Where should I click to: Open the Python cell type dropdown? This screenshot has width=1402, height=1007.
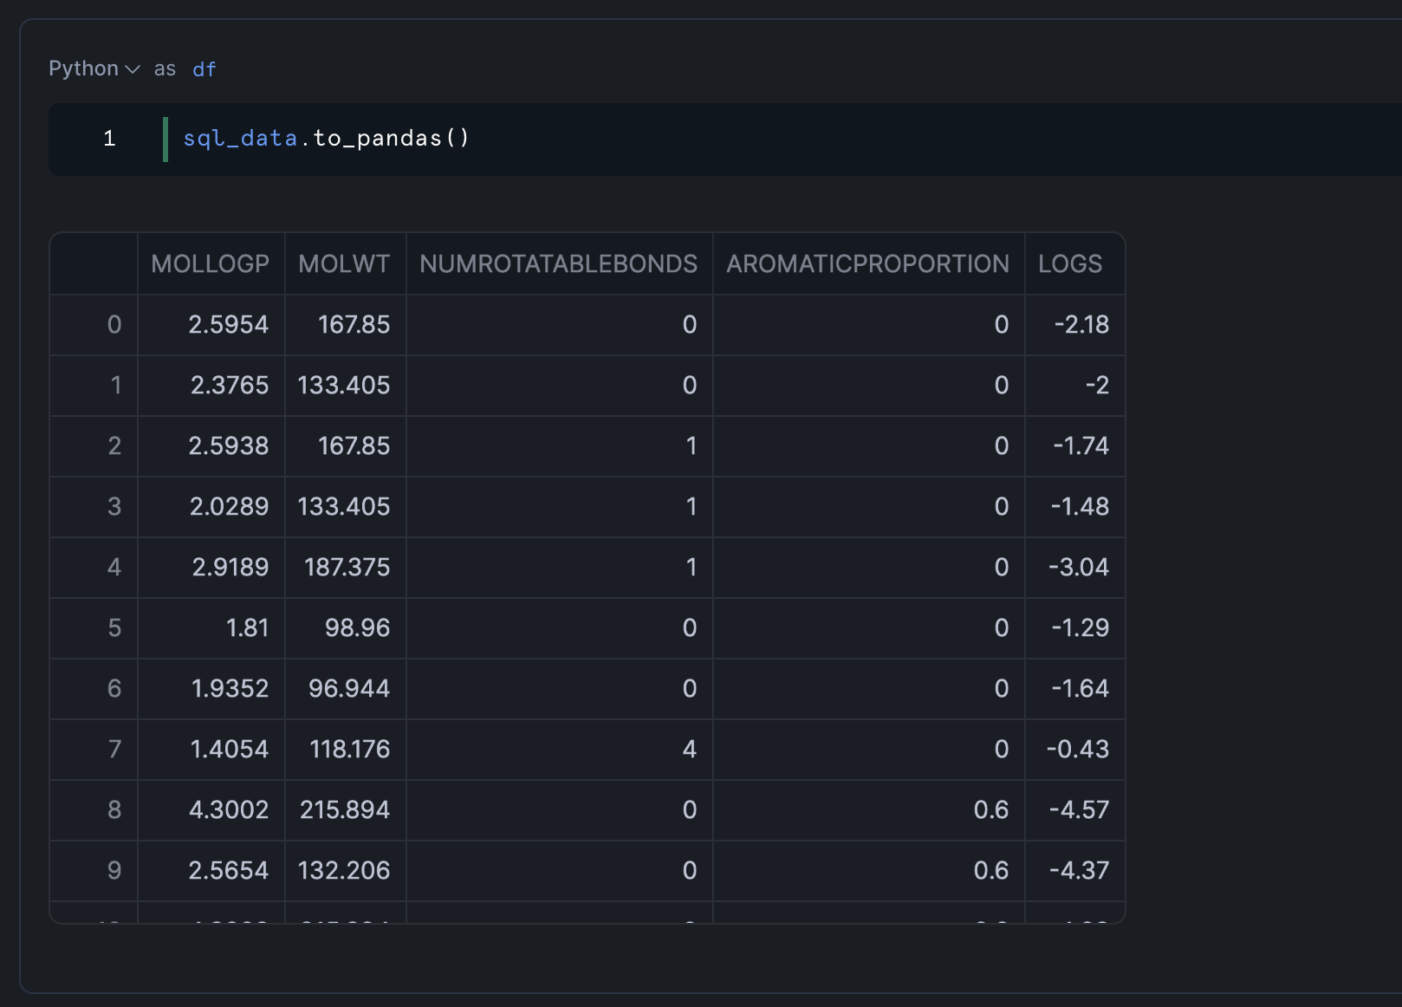coord(94,68)
